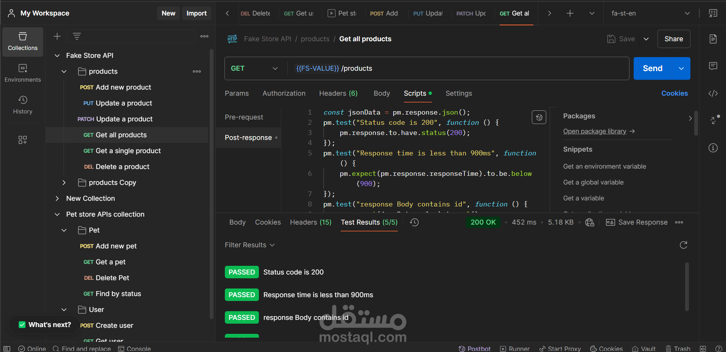Open Vault from the status bar
This screenshot has width=726, height=352.
[x=644, y=349]
